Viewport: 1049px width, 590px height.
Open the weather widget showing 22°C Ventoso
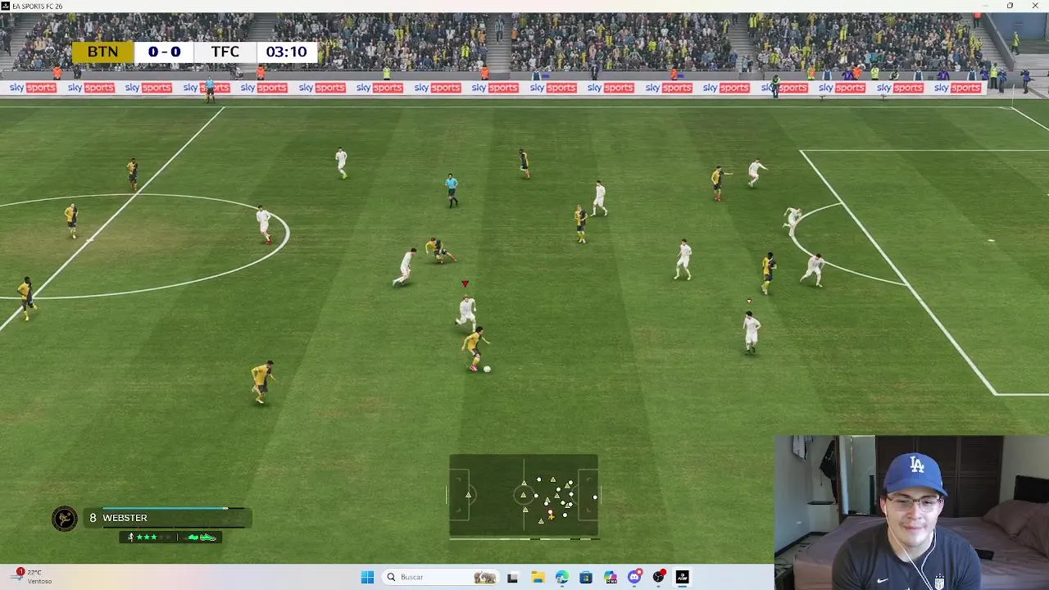31,577
